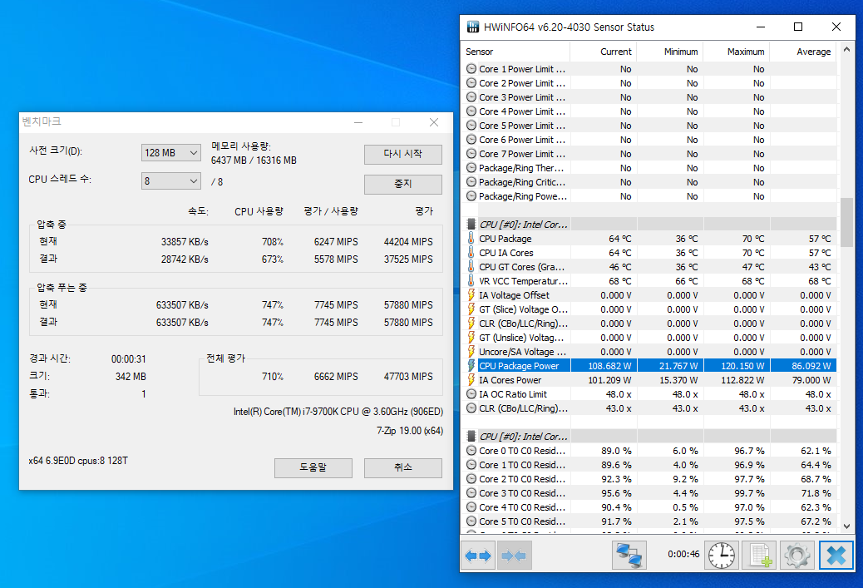Image resolution: width=863 pixels, height=588 pixels.
Task: Click the Current column header
Action: coord(604,52)
